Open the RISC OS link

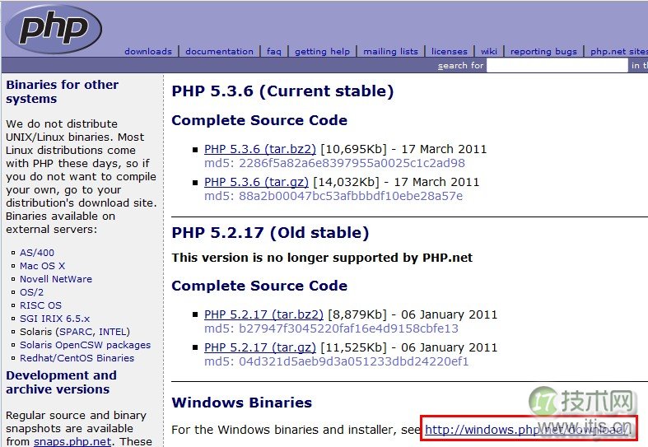click(40, 305)
